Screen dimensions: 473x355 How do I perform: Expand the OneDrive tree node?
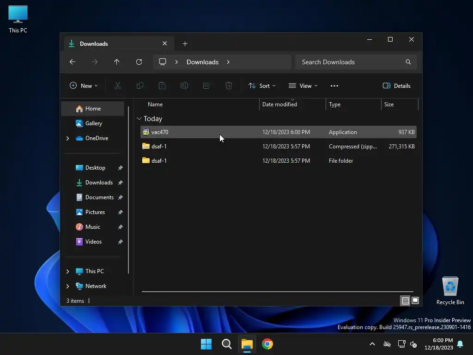pos(67,138)
